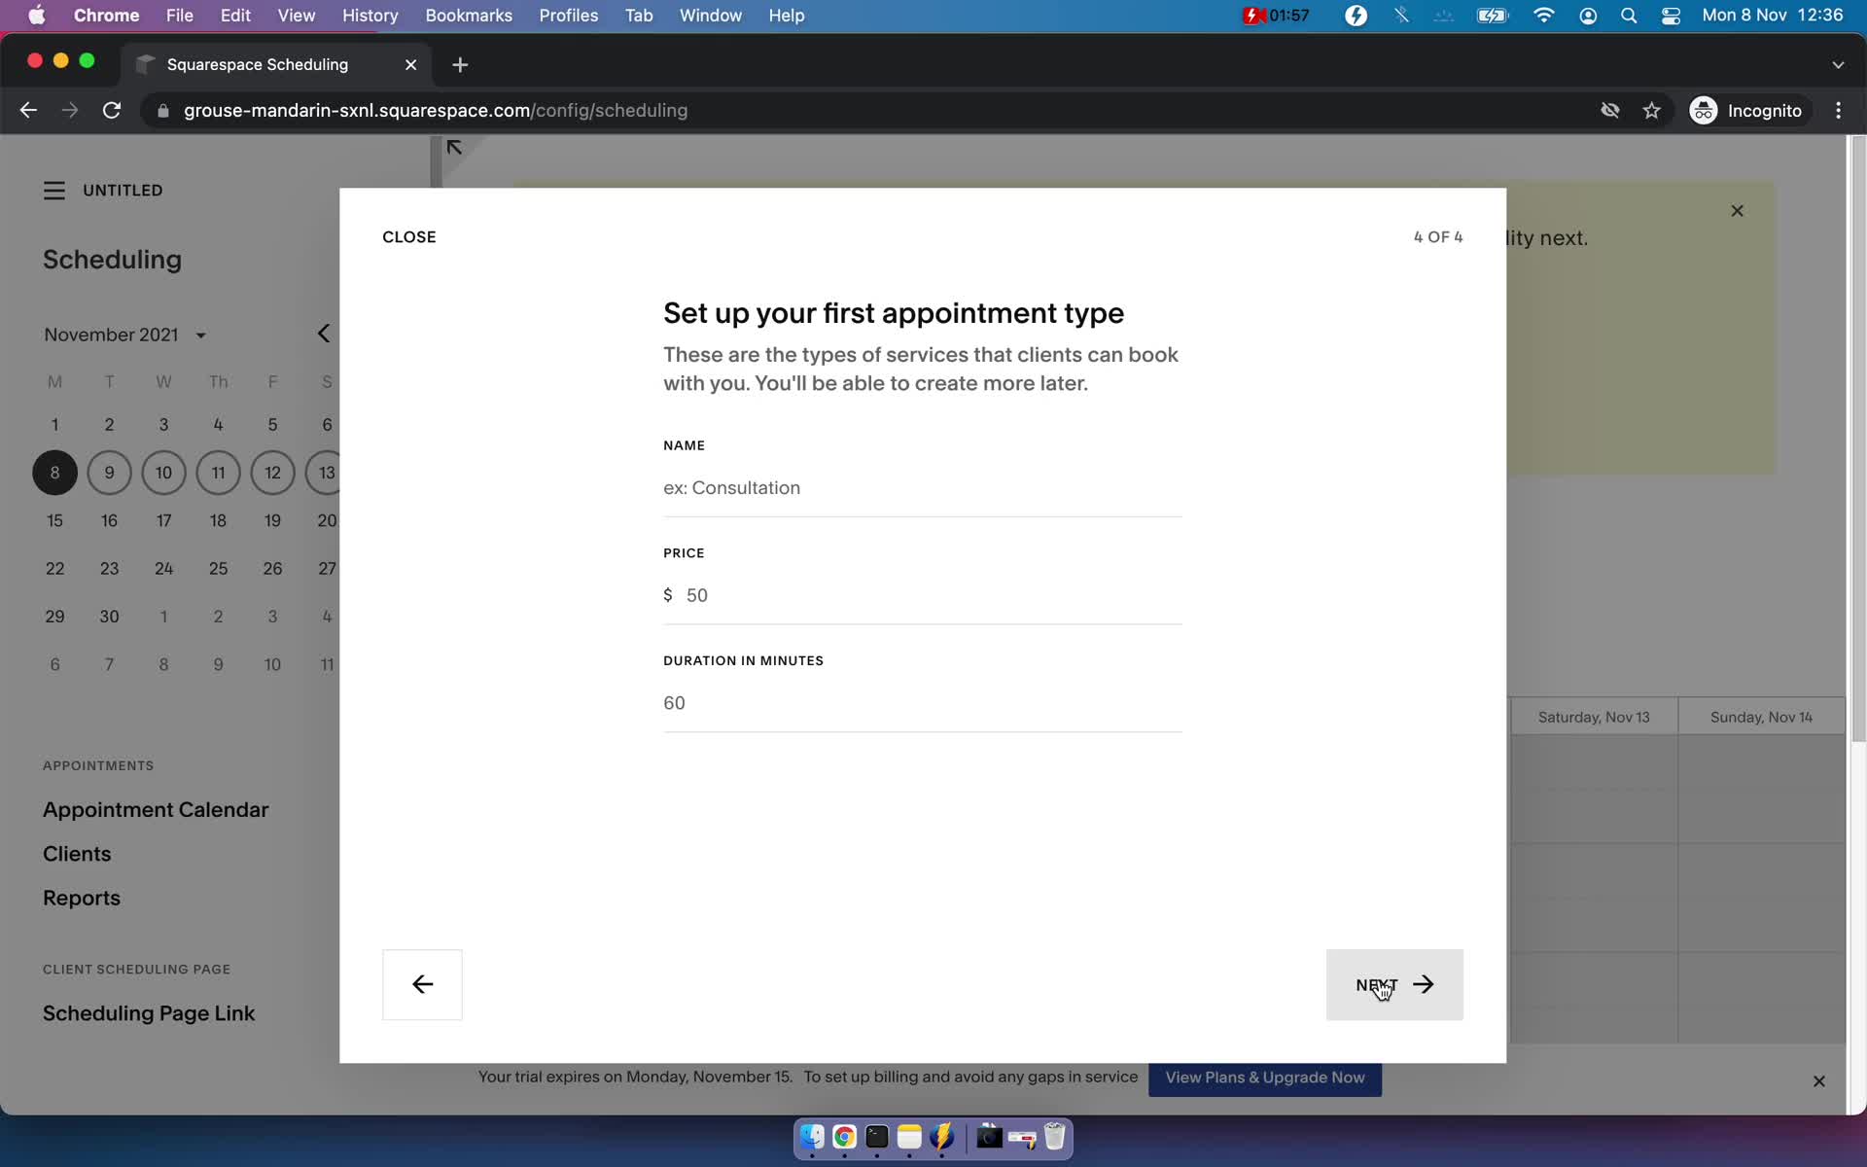Click the NEXT button to proceed
The width and height of the screenshot is (1867, 1167).
click(x=1393, y=984)
